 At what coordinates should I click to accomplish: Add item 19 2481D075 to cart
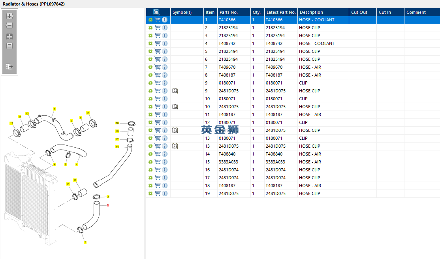[158, 193]
